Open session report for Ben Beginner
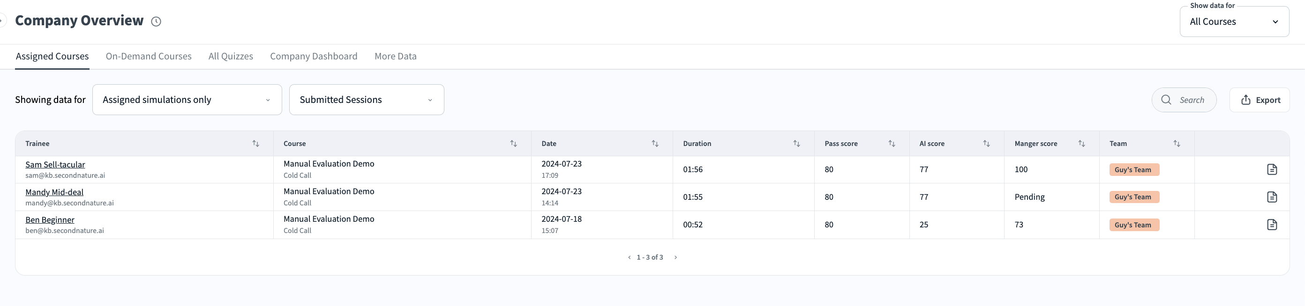Viewport: 1305px width, 306px height. coord(1272,225)
